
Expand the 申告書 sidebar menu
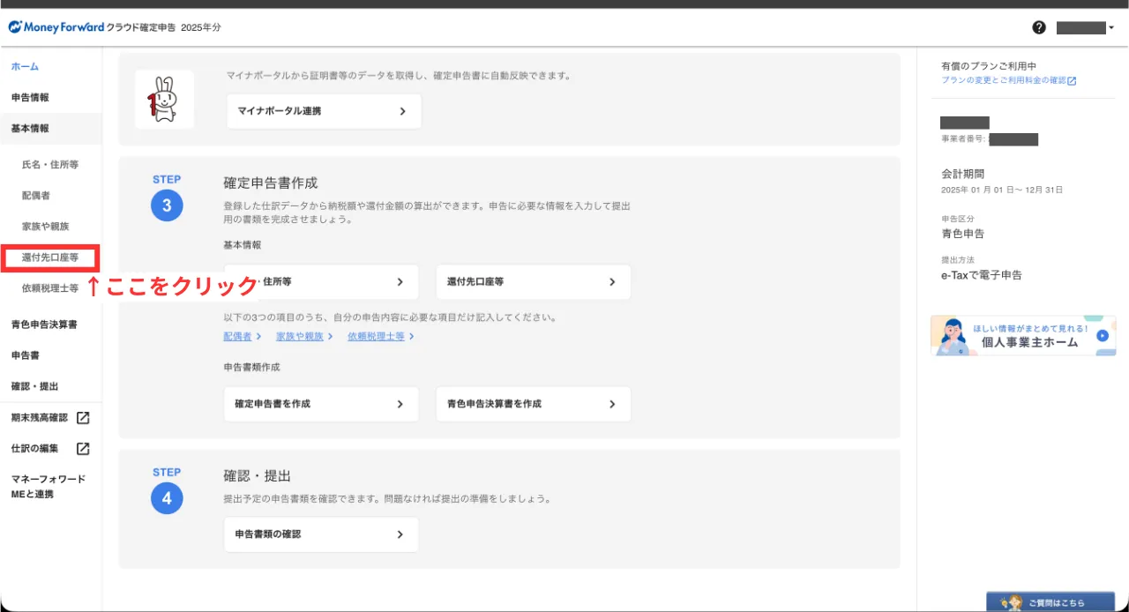(24, 355)
